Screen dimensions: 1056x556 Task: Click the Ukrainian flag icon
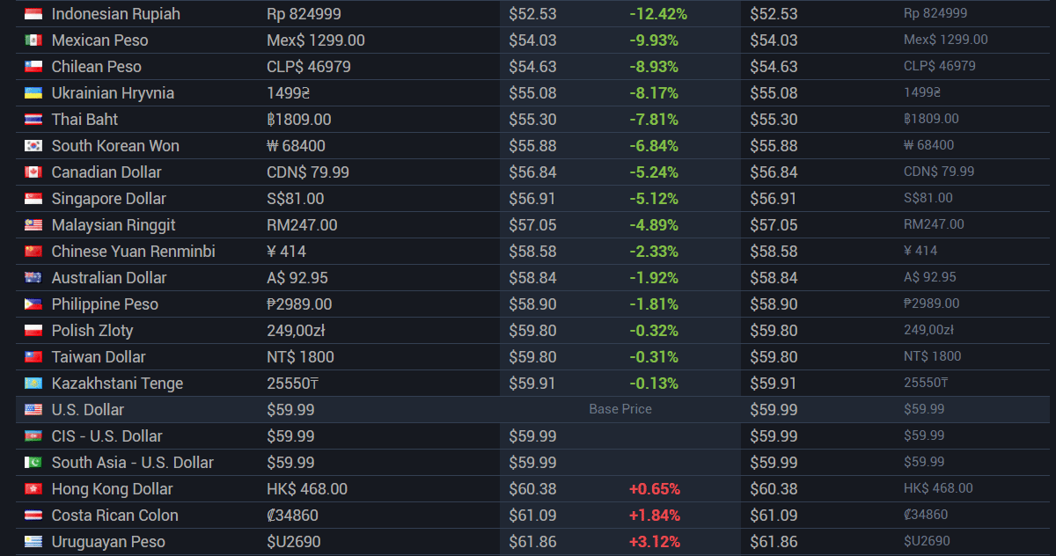coord(33,93)
